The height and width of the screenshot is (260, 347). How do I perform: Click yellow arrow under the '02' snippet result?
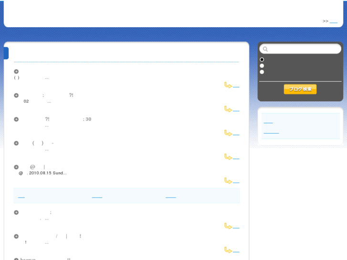point(228,109)
